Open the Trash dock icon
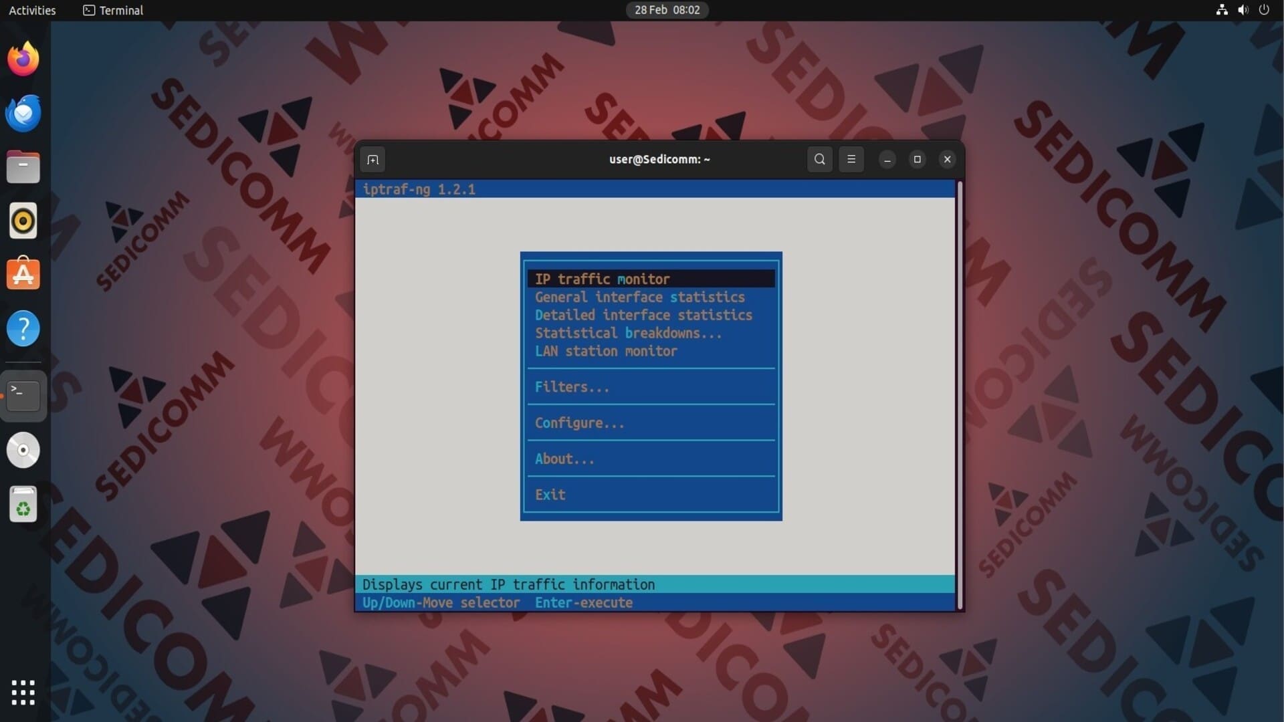This screenshot has width=1284, height=722. 23,505
